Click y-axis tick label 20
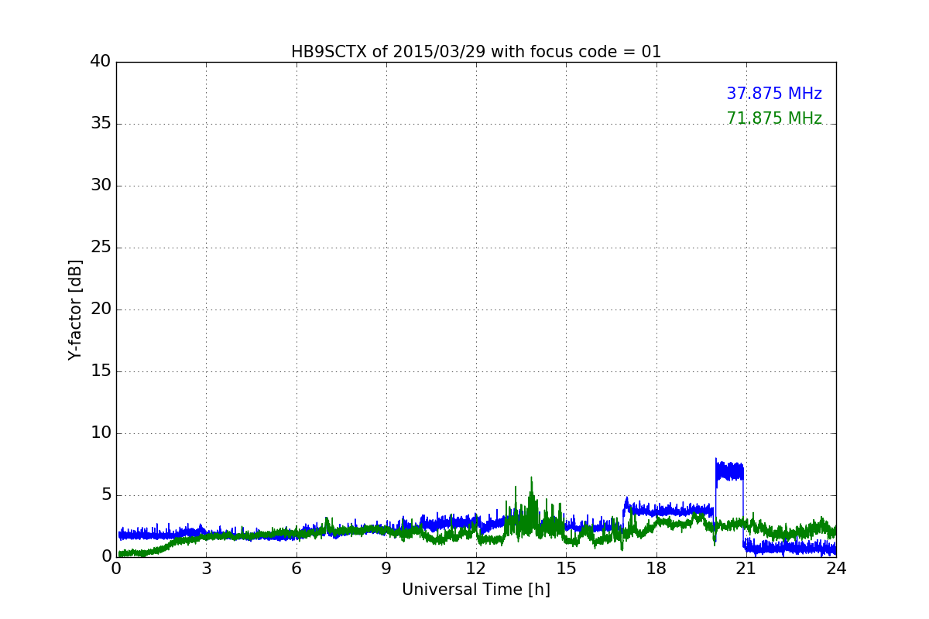This screenshot has height=619, width=929. pyautogui.click(x=101, y=309)
